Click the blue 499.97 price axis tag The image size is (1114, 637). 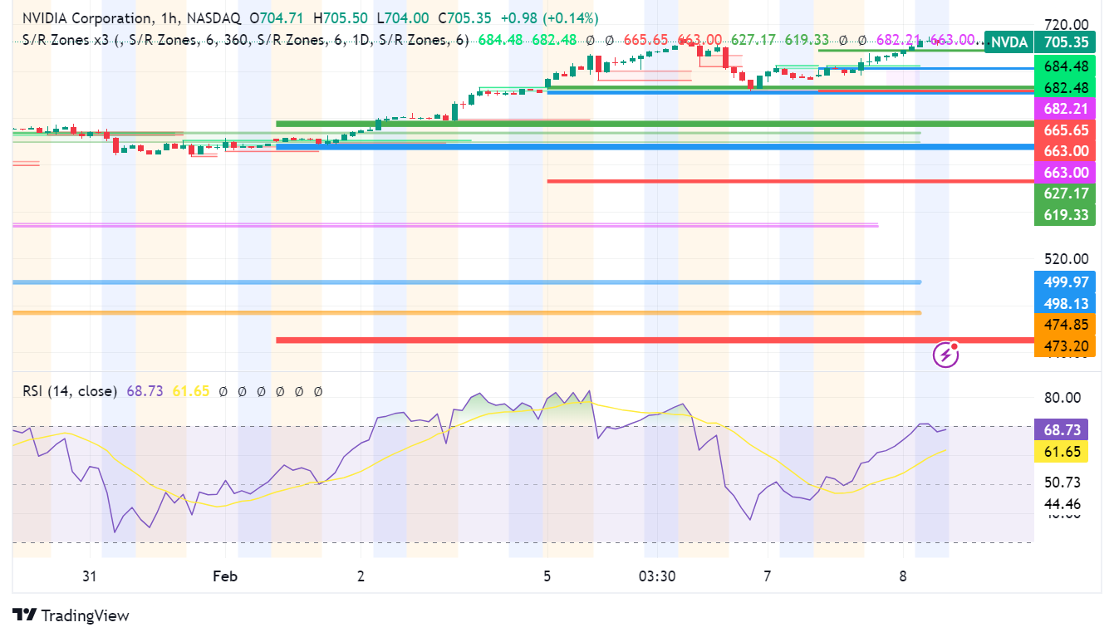tap(1066, 282)
